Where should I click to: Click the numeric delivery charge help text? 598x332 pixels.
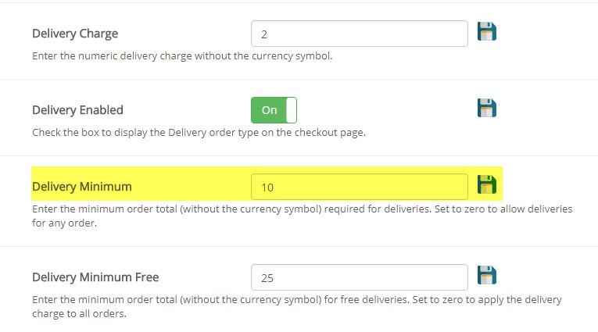[182, 56]
